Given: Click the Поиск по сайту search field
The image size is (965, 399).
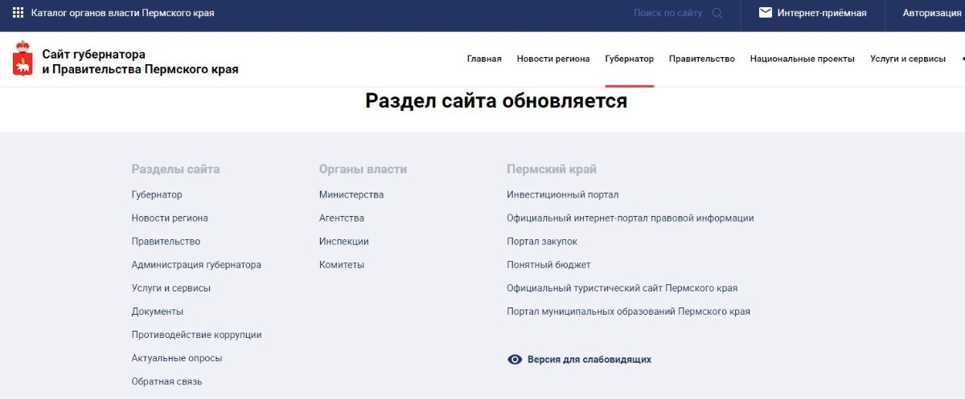Looking at the screenshot, I should (x=667, y=13).
